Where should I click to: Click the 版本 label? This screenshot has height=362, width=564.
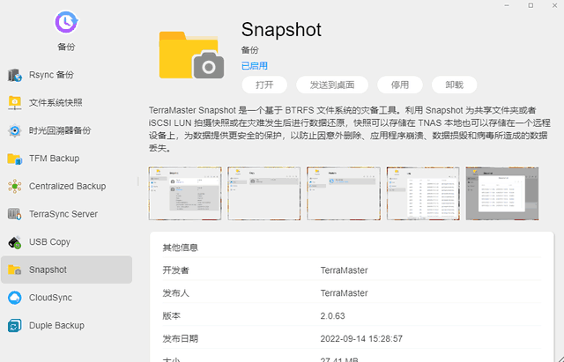click(x=172, y=316)
